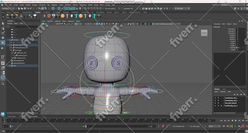Click the New Scene icon on the status line
Image resolution: width=248 pixels, height=133 pixels.
(19, 8)
